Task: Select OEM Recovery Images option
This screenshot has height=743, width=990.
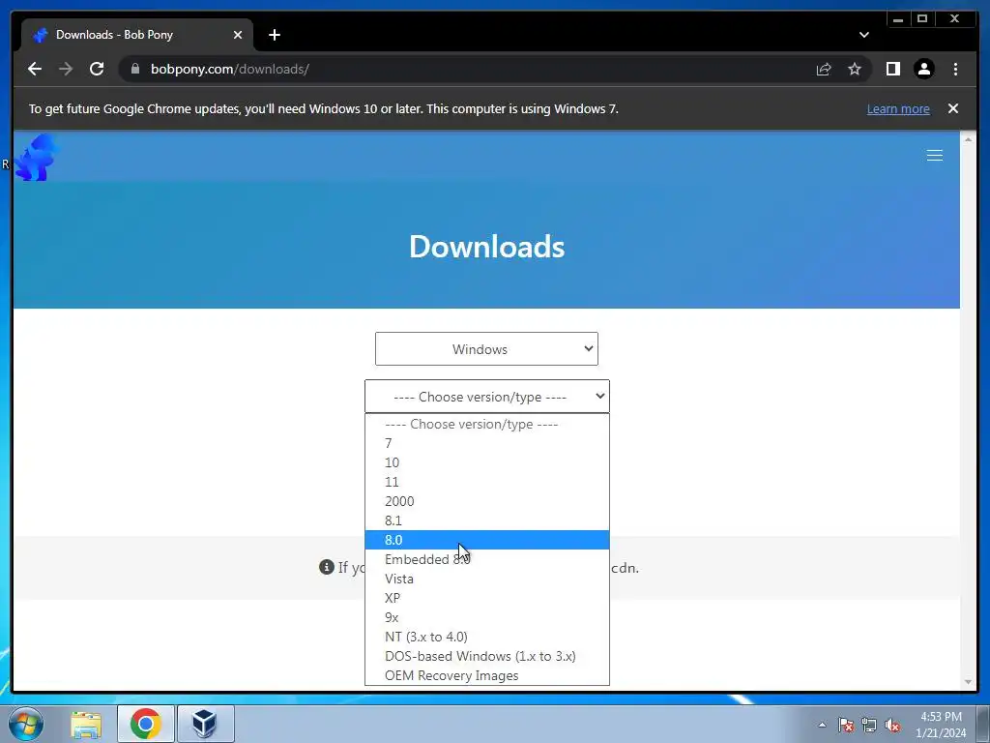Action: pyautogui.click(x=487, y=675)
